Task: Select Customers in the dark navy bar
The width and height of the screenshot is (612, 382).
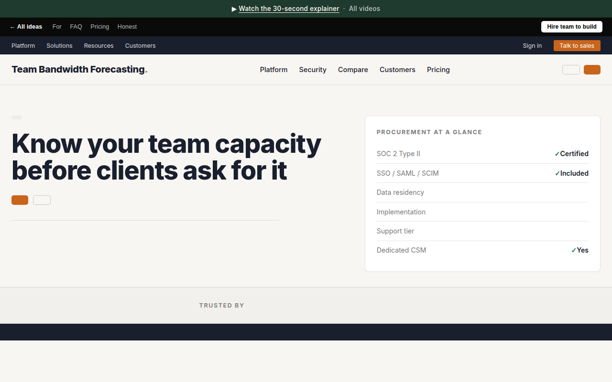Action: tap(141, 46)
